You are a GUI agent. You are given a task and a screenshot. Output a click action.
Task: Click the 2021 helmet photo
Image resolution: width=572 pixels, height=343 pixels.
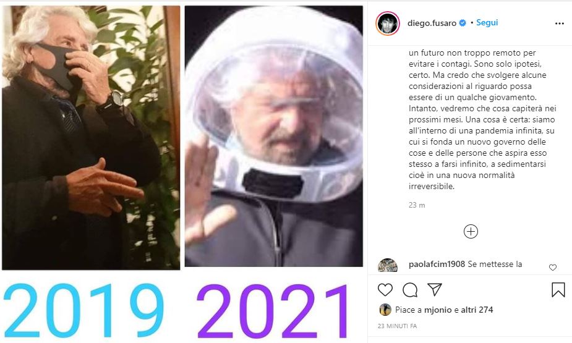point(273,137)
